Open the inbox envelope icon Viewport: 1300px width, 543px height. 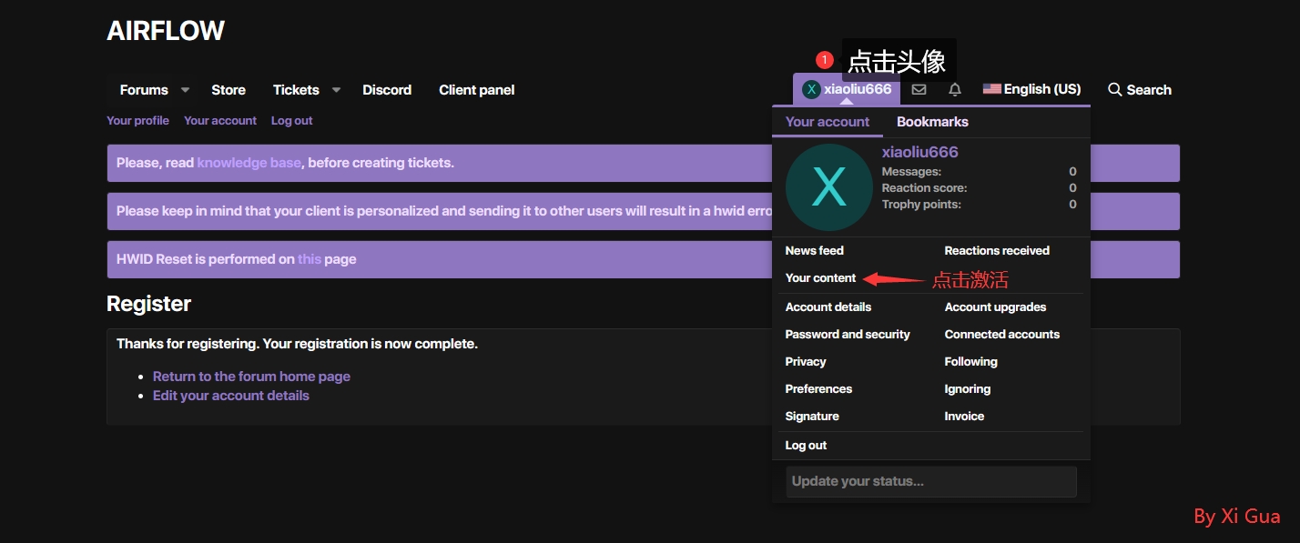point(919,90)
